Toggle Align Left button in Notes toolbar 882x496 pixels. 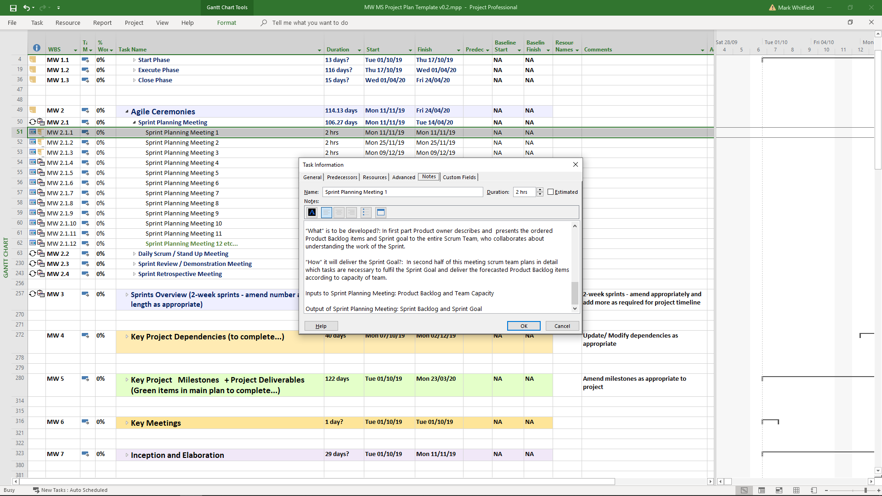point(326,212)
